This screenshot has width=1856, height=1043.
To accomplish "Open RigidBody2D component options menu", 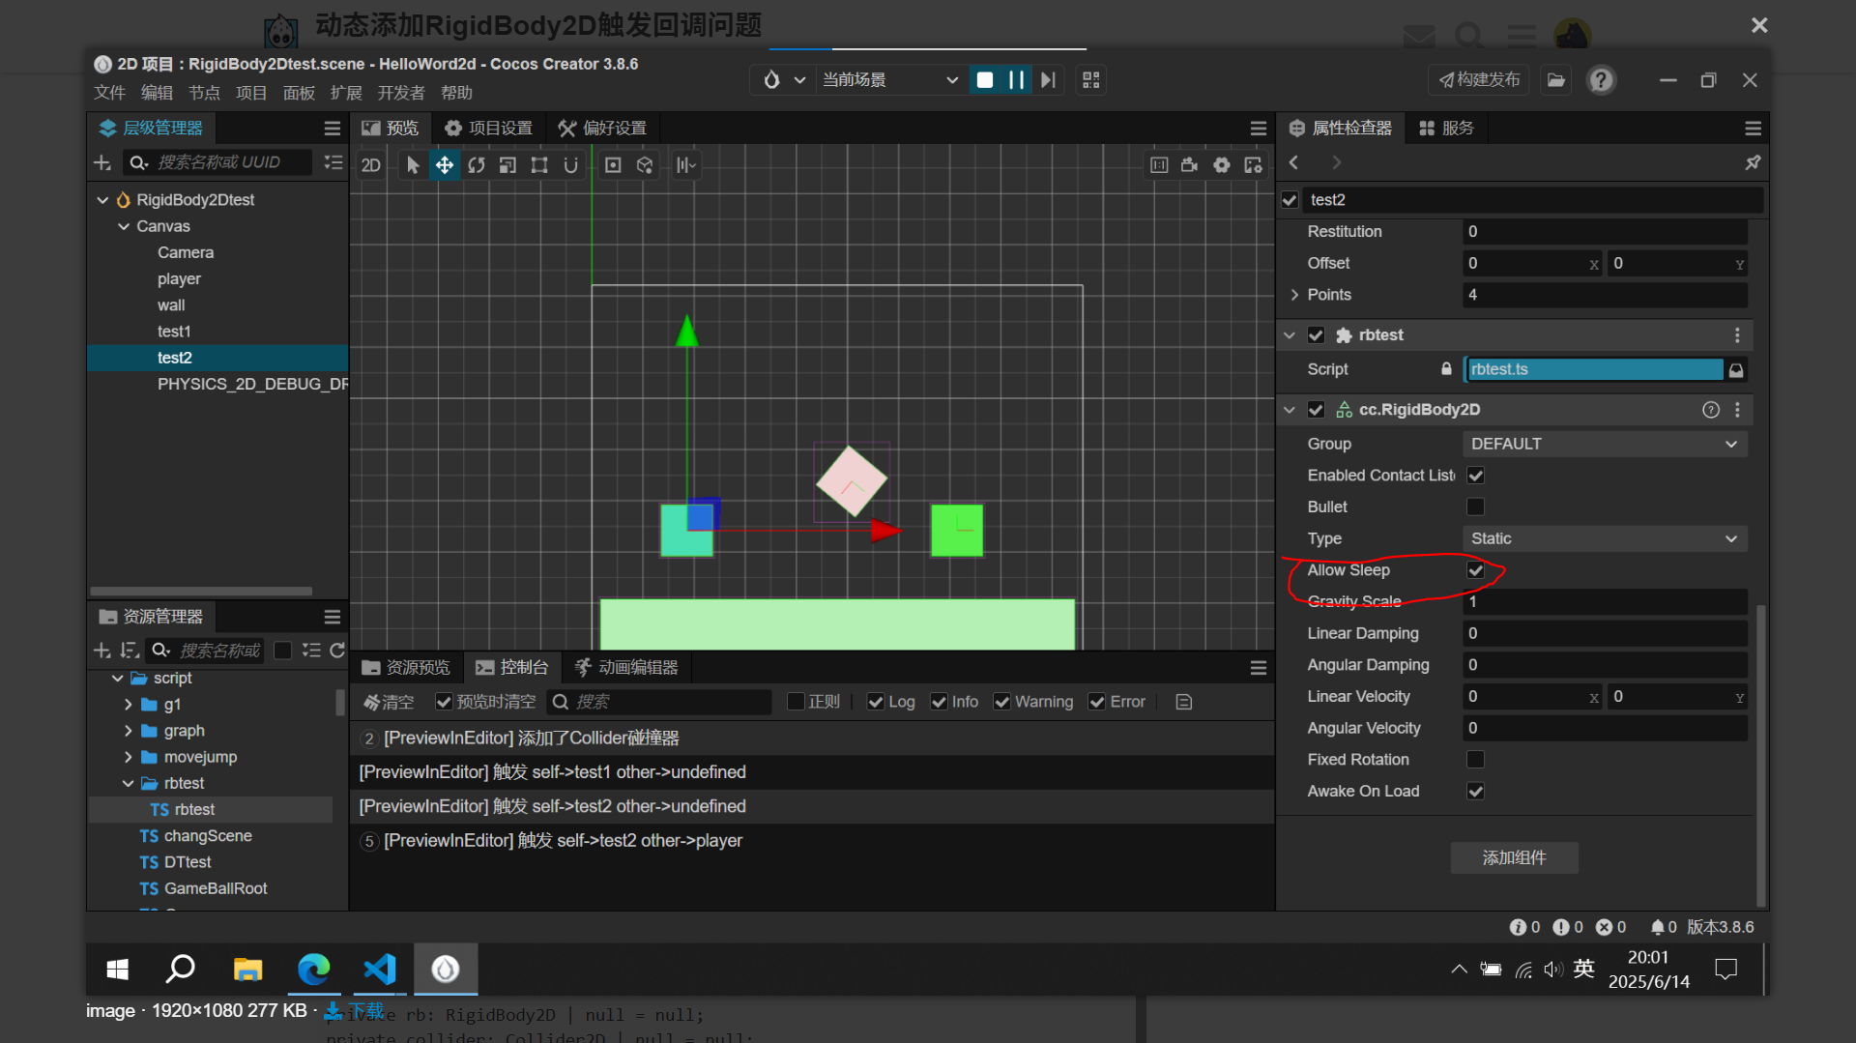I will 1737,410.
